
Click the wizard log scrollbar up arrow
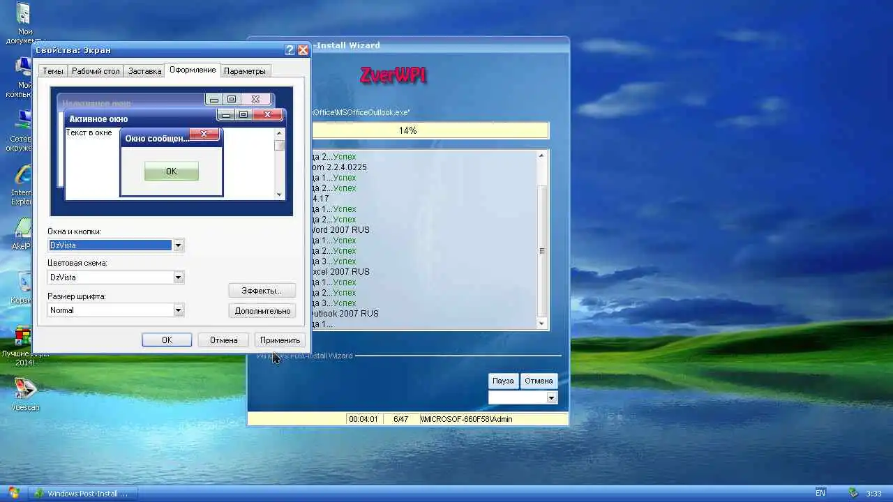(541, 155)
